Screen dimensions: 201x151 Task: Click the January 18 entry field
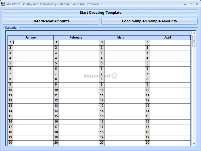pyautogui.click(x=33, y=133)
